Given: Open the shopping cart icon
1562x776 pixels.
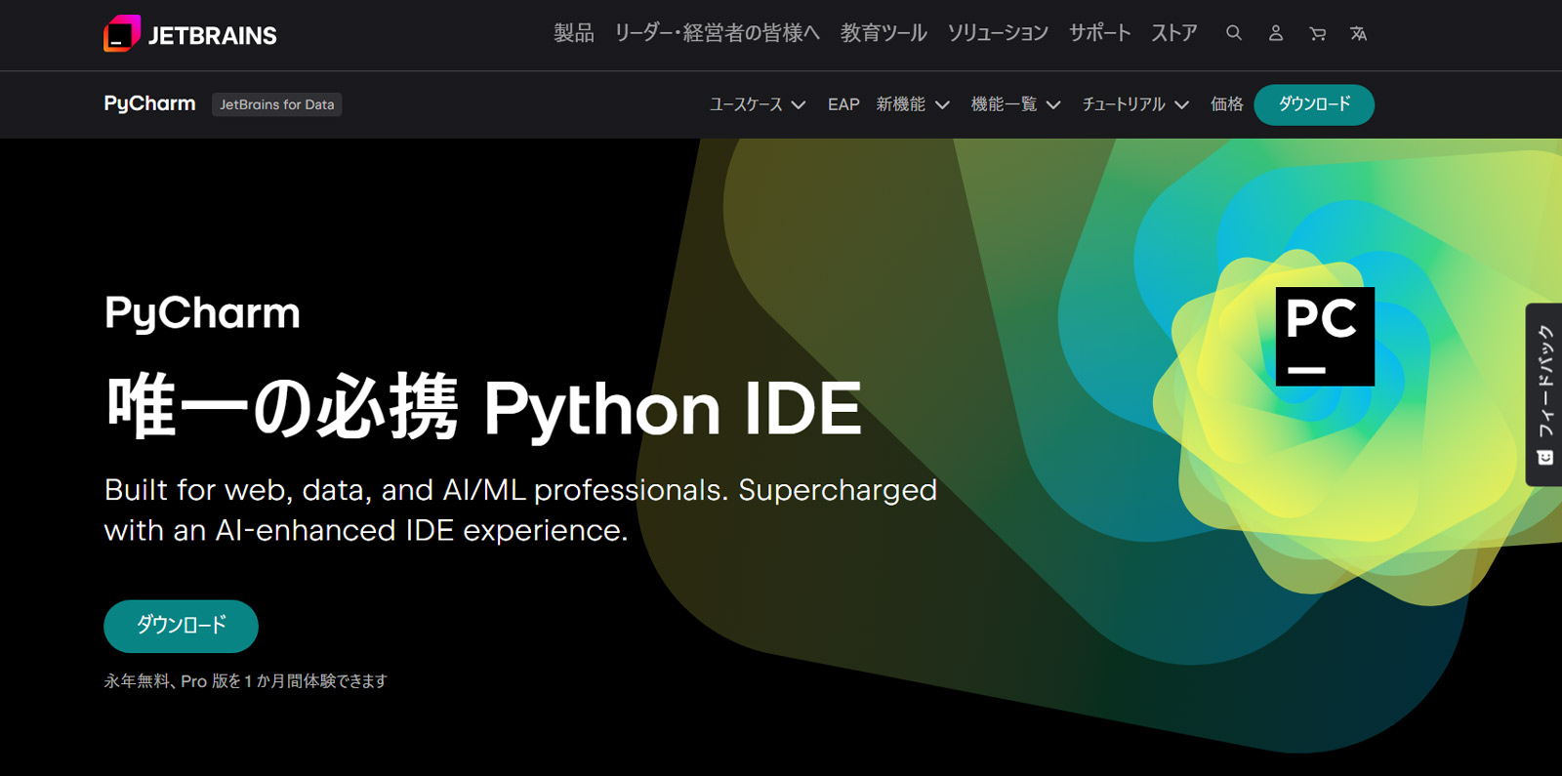Looking at the screenshot, I should click(1317, 33).
